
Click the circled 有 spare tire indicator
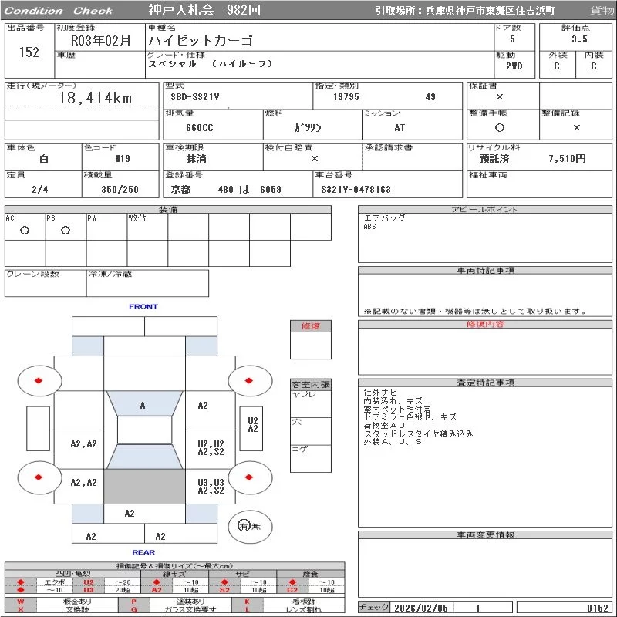pyautogui.click(x=244, y=526)
